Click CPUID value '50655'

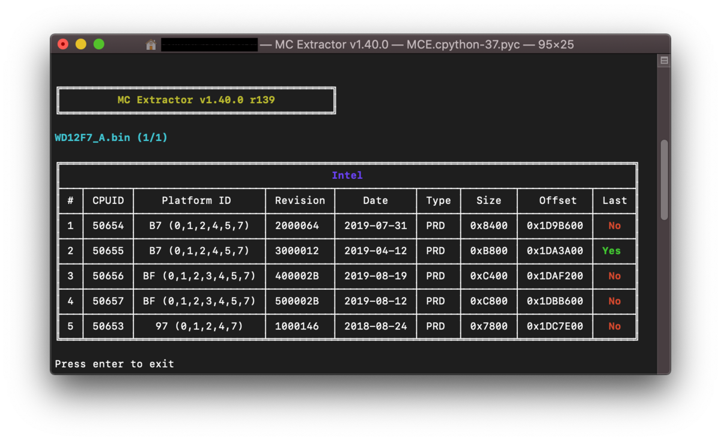108,251
